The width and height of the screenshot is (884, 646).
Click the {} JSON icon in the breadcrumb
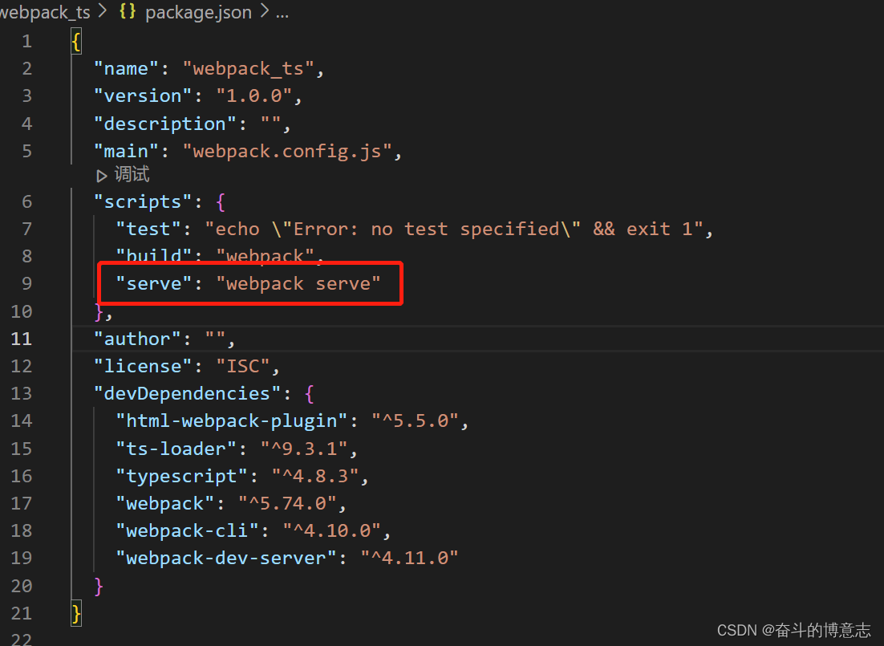(127, 12)
